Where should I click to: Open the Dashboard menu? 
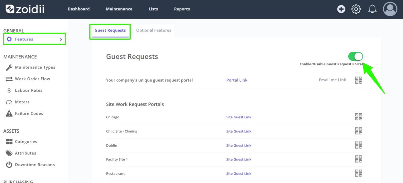click(x=79, y=9)
